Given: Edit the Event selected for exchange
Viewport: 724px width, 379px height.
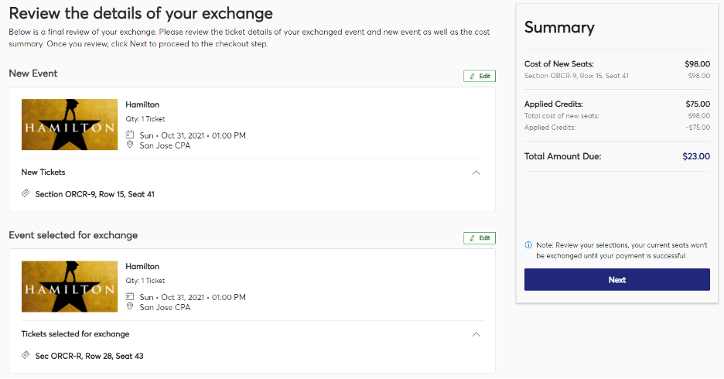Looking at the screenshot, I should [480, 238].
